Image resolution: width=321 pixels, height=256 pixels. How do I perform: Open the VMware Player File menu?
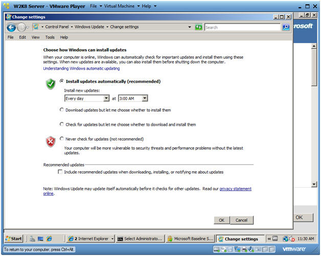coord(96,6)
